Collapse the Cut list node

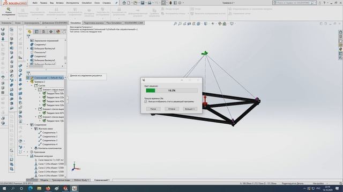[x=32, y=85]
